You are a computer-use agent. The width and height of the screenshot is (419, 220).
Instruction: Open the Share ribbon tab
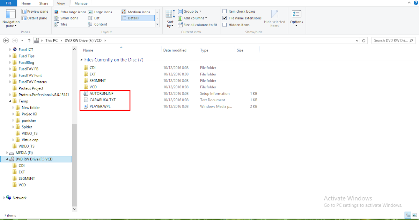tap(44, 3)
